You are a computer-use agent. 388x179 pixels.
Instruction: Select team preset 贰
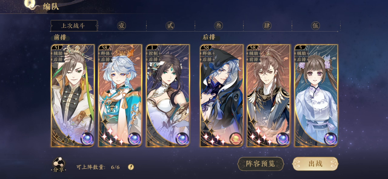[170, 26]
